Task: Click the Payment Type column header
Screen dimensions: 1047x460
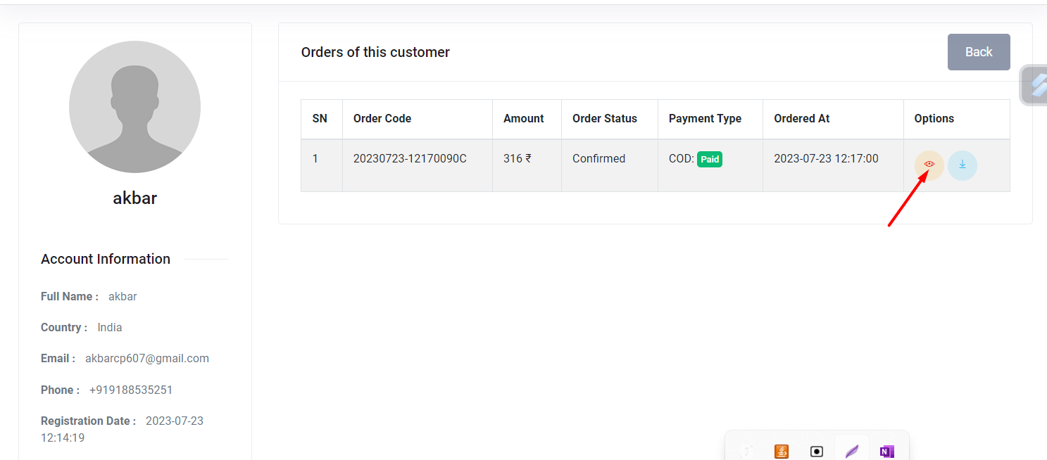Action: [x=705, y=118]
